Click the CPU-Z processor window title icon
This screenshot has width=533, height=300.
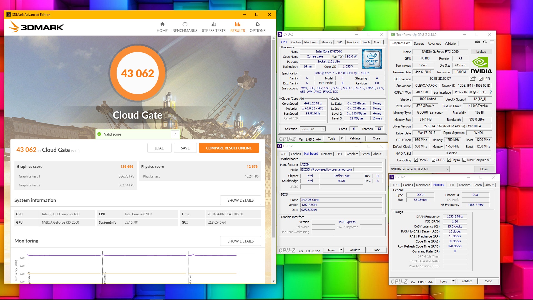tap(280, 34)
